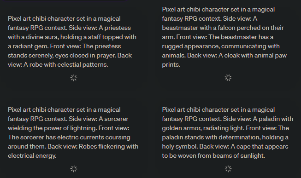Click the loading spinner under the priestess prompt
Screen dimensions: 301x178
tap(74, 78)
